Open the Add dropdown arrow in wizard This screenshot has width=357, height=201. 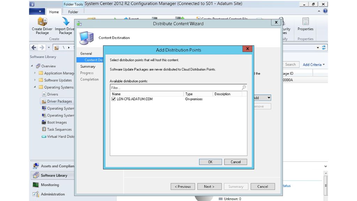click(269, 98)
